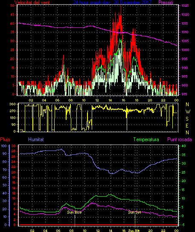Screen dimensions: 195x232
Task: Click the 'Sun Set' marker label
Action: (134, 212)
